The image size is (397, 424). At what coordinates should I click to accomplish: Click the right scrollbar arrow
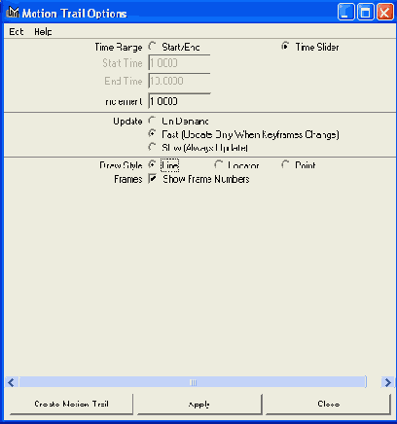pyautogui.click(x=387, y=382)
